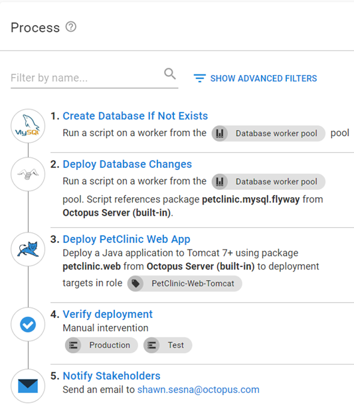This screenshot has width=354, height=409.
Task: Open step Deploy PetClinic Web App
Action: coord(126,240)
